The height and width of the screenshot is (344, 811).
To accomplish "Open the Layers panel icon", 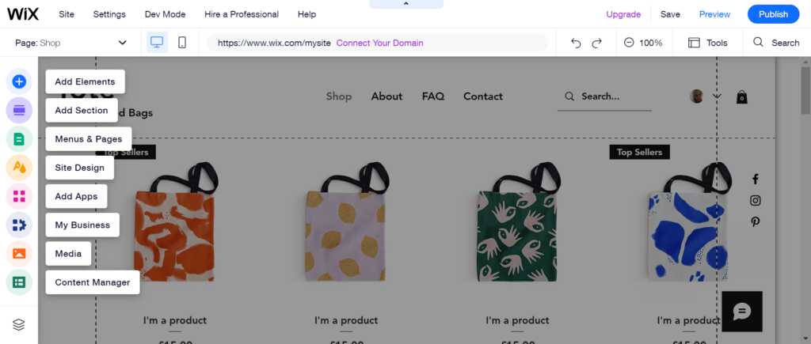I will click(x=19, y=324).
